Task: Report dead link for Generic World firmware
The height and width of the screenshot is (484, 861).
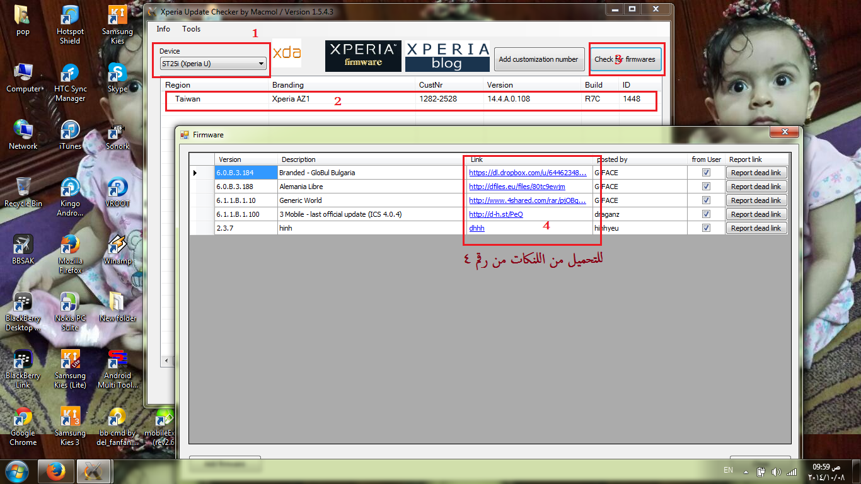Action: coord(756,200)
